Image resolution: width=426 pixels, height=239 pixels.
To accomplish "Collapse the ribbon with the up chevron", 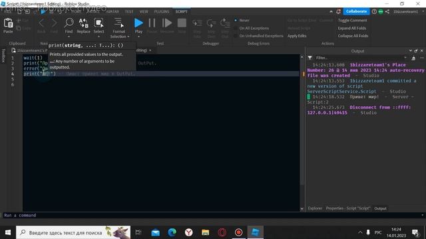I will pyautogui.click(x=331, y=12).
